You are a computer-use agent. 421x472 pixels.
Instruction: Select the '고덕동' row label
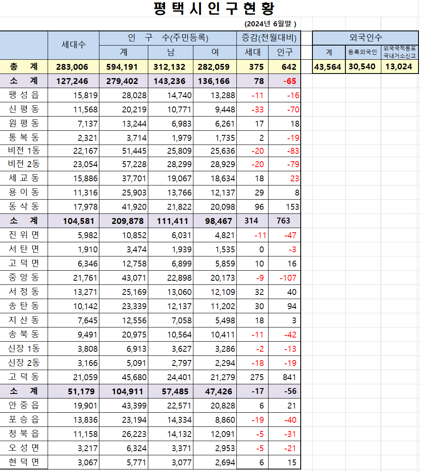click(24, 377)
